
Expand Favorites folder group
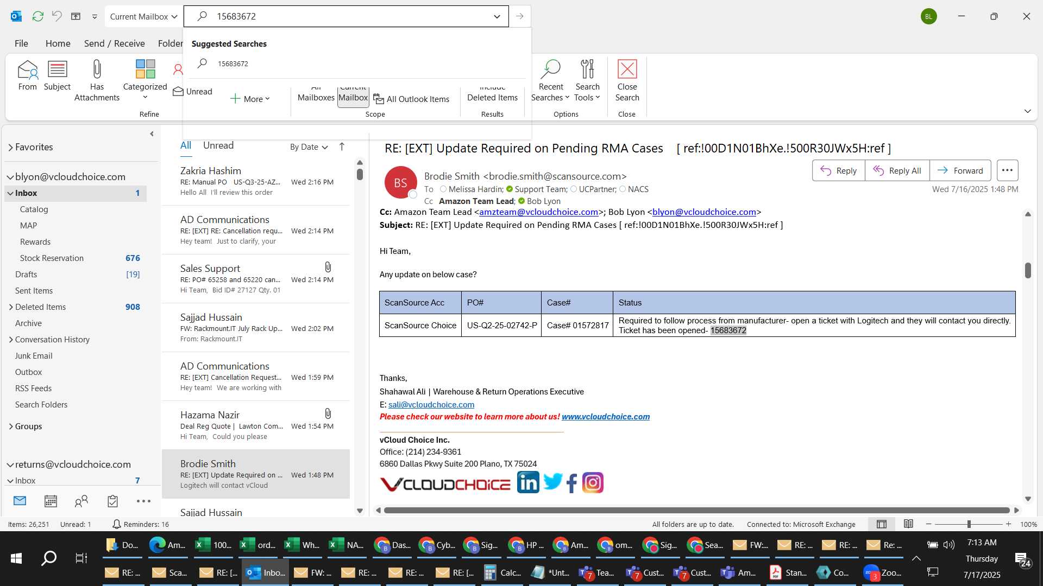[x=10, y=147]
